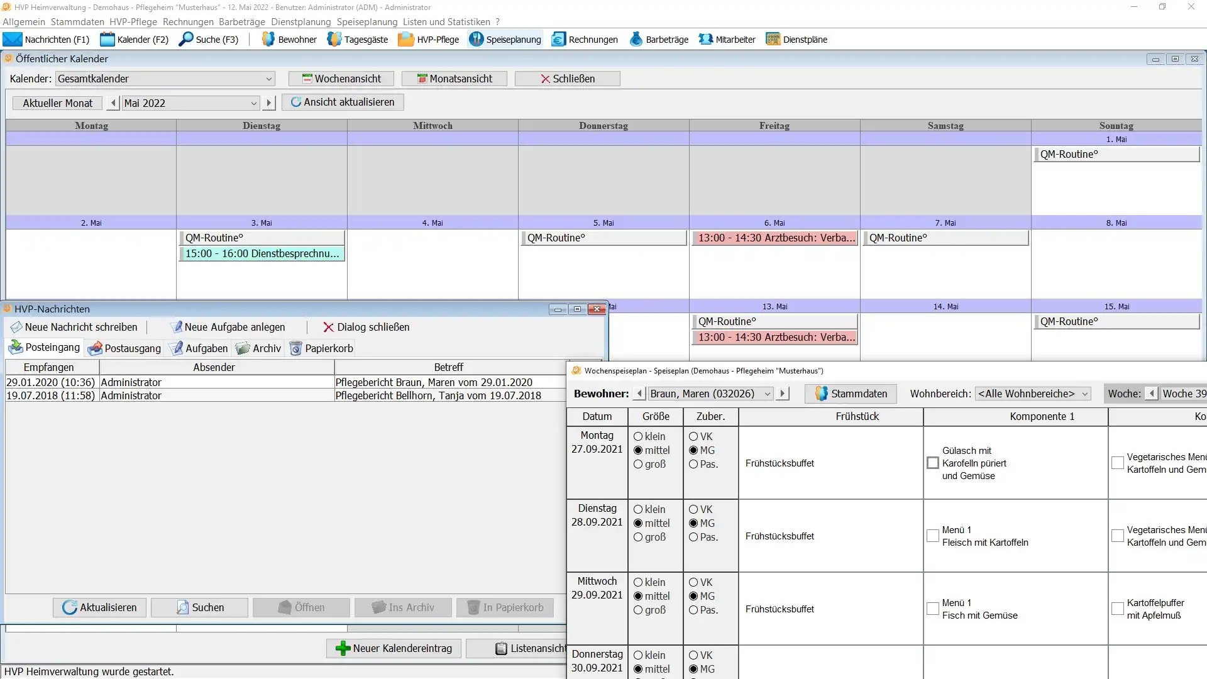This screenshot has width=1207, height=679.
Task: Open the Mai 2022 month dropdown
Action: click(253, 103)
